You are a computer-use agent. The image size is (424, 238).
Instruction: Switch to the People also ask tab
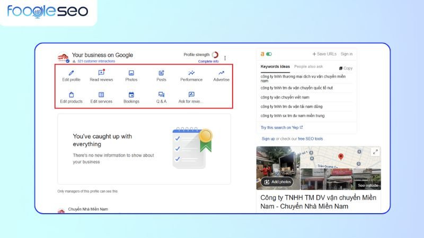[x=308, y=67]
